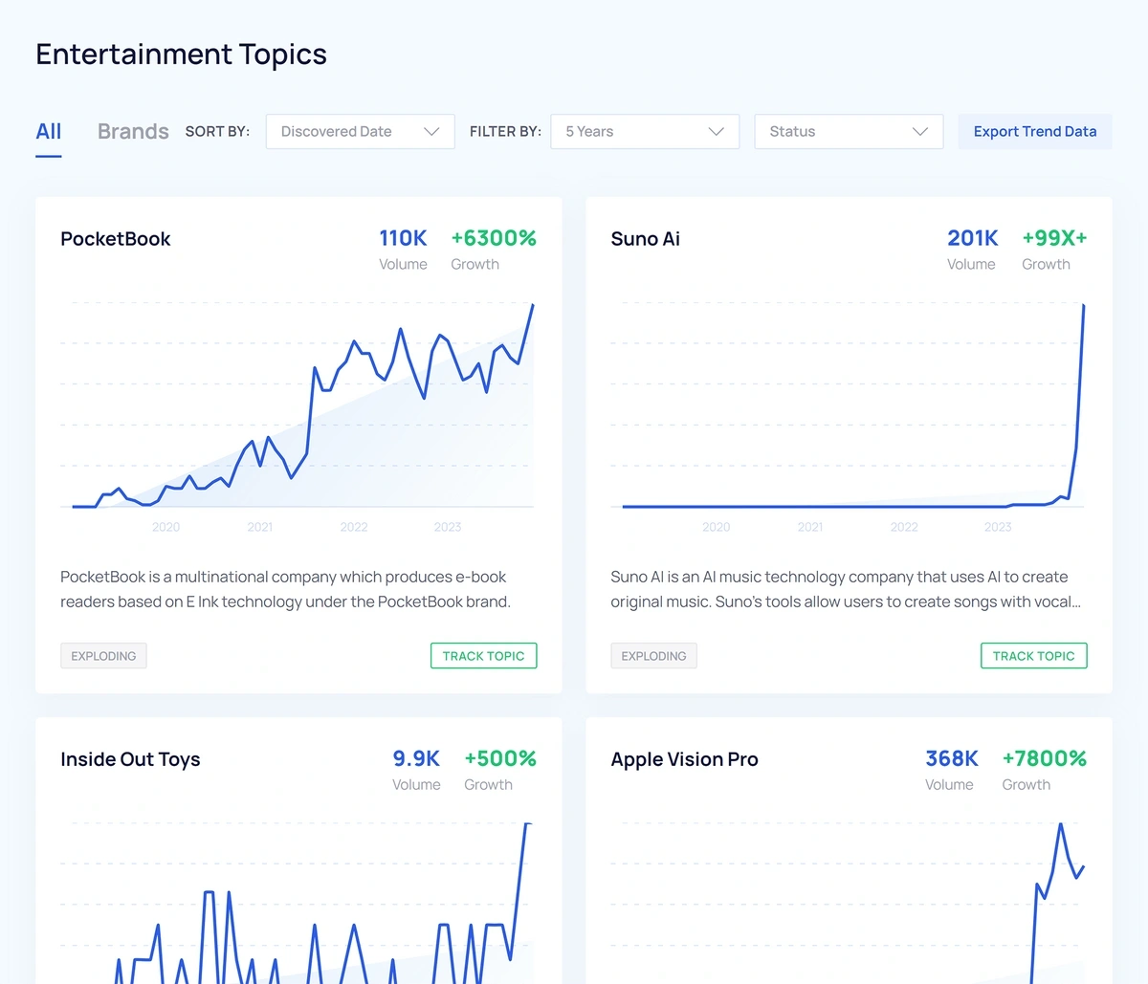This screenshot has width=1148, height=984.
Task: Click the FILTER BY label
Action: (x=505, y=132)
